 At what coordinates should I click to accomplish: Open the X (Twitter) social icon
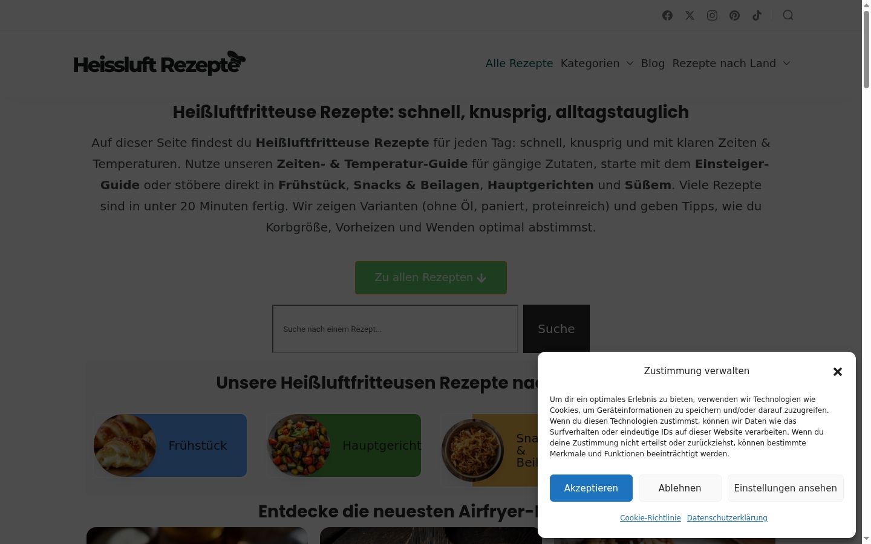coord(690,16)
